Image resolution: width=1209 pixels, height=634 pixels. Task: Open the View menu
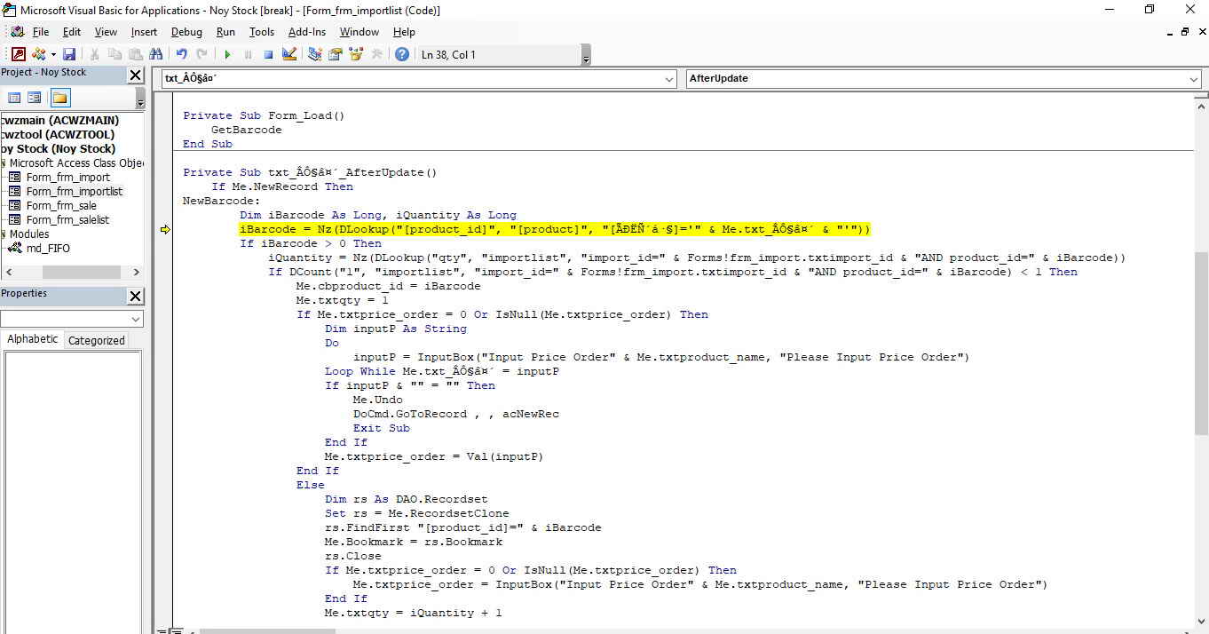(106, 32)
